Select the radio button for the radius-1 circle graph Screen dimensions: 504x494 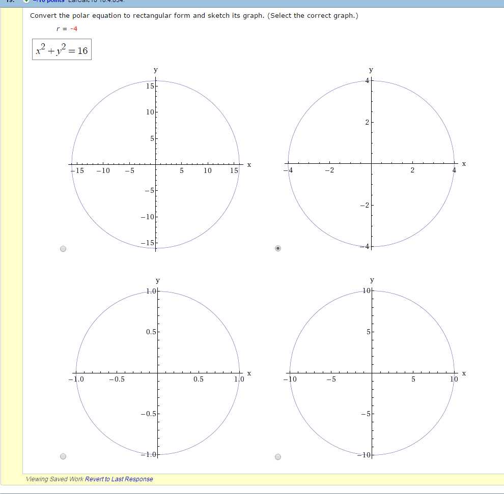(x=63, y=456)
